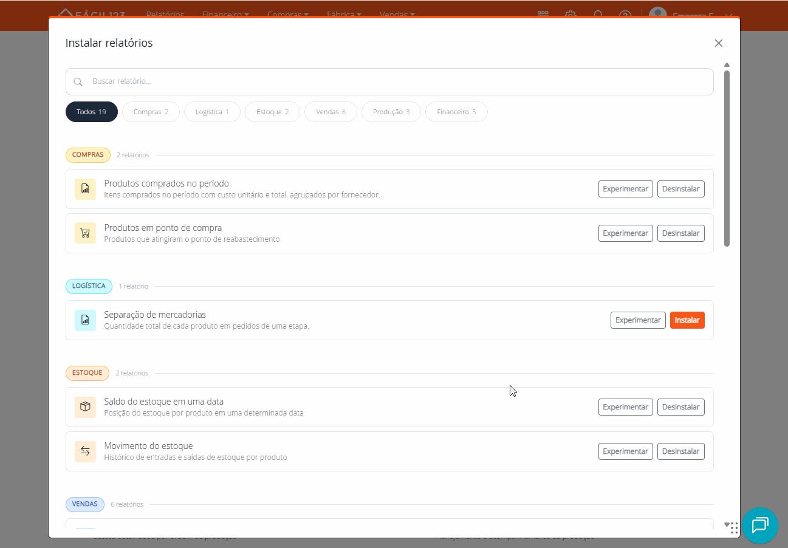Click the box icon for Saldo do estoque
The image size is (788, 548).
click(85, 407)
